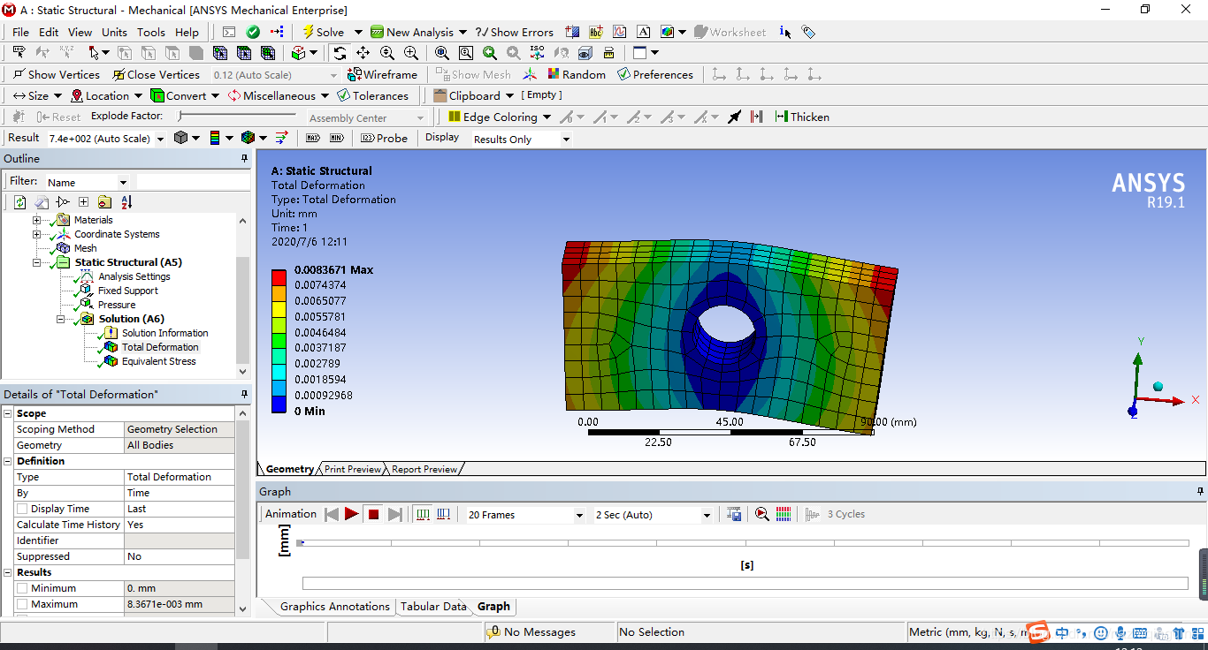Image resolution: width=1208 pixels, height=650 pixels.
Task: Click the zoom magnifier icon in animation toolbar
Action: pyautogui.click(x=761, y=514)
